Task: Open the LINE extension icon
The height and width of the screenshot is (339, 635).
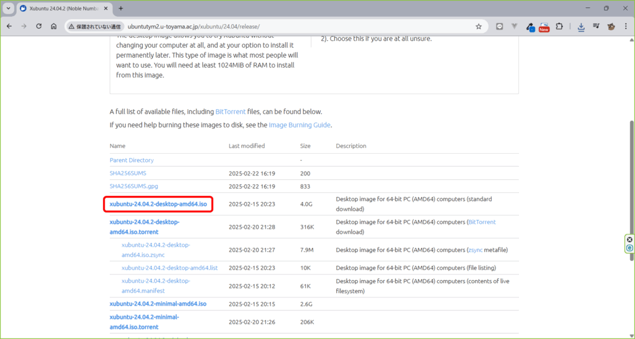Action: (499, 27)
